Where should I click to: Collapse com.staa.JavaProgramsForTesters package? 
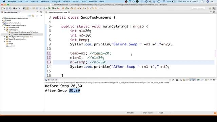(x=7, y=32)
